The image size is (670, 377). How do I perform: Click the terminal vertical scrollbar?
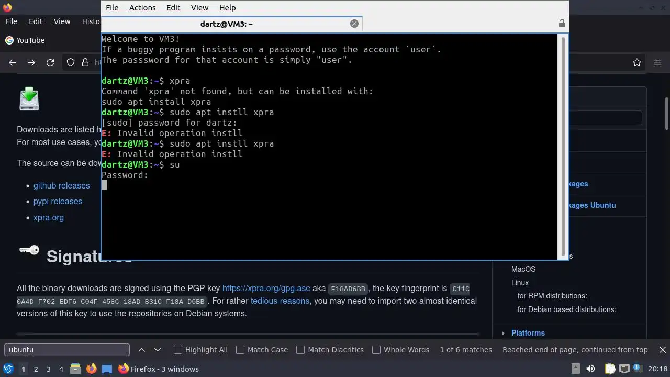tap(564, 146)
